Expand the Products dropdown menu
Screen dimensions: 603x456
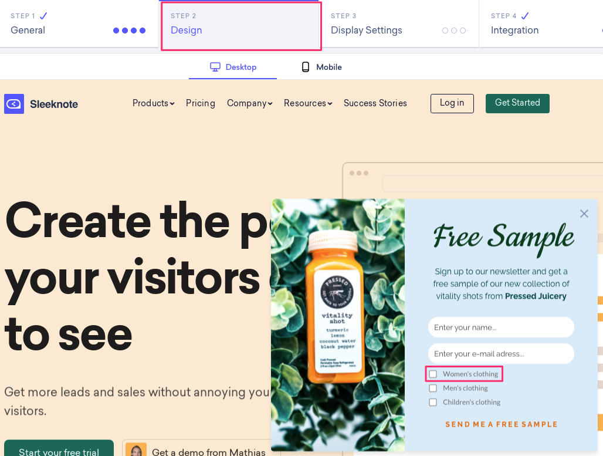(x=154, y=103)
